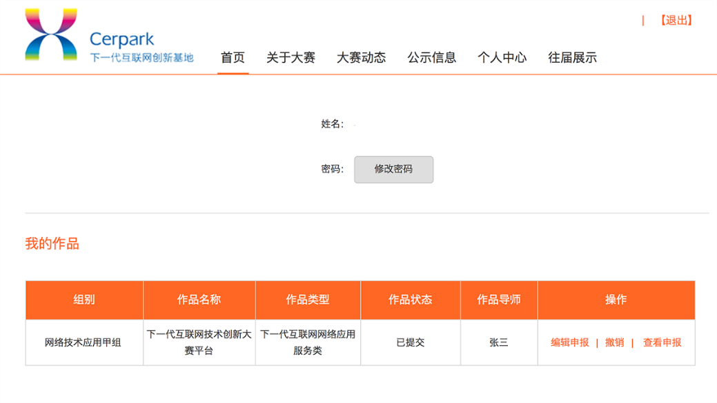Click the colorful Cerpark X logo icon
The image size is (717, 403).
(x=51, y=35)
